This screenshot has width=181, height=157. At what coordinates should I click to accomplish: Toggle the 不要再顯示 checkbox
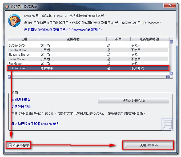point(10,145)
